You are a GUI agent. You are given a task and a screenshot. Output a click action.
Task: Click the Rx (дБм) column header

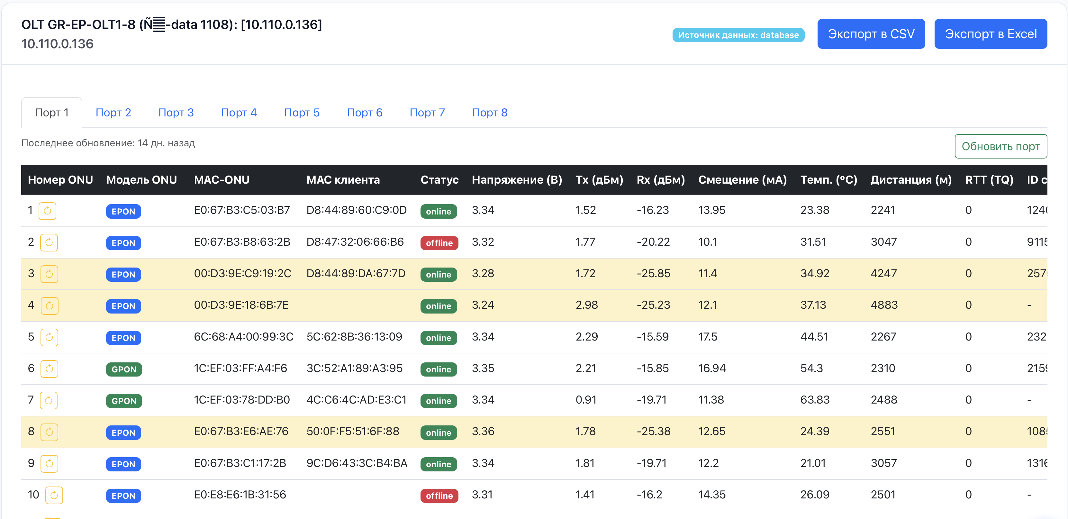tap(661, 180)
